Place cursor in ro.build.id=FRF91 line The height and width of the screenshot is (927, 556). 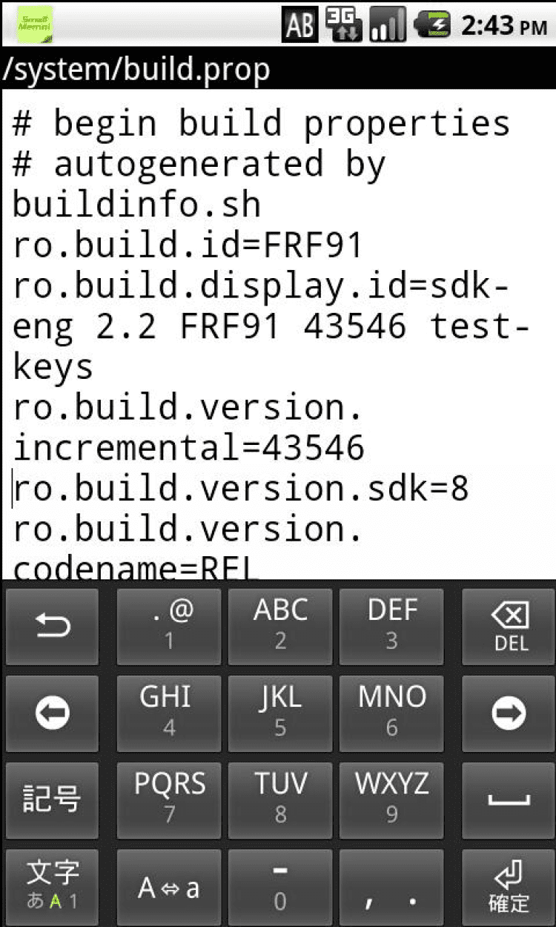coord(188,245)
